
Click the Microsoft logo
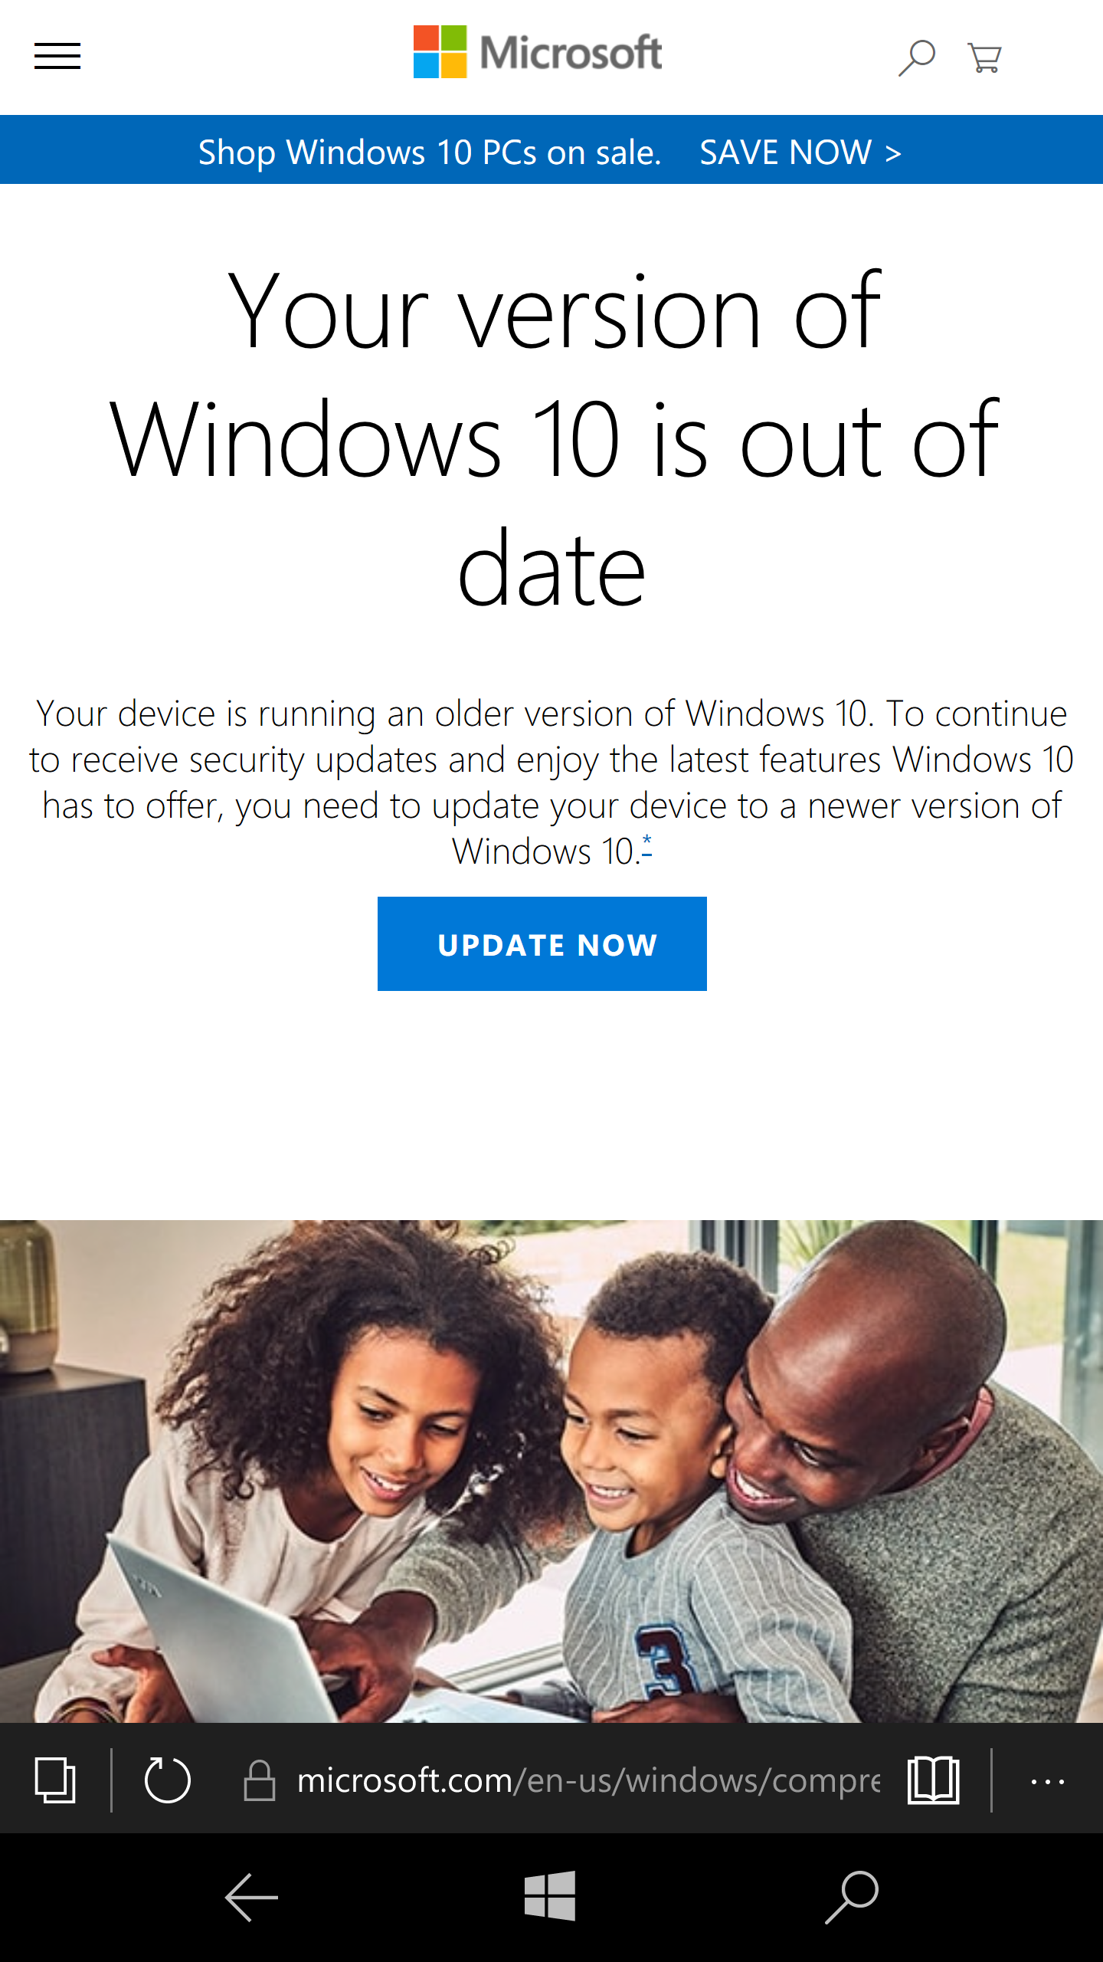(x=537, y=52)
